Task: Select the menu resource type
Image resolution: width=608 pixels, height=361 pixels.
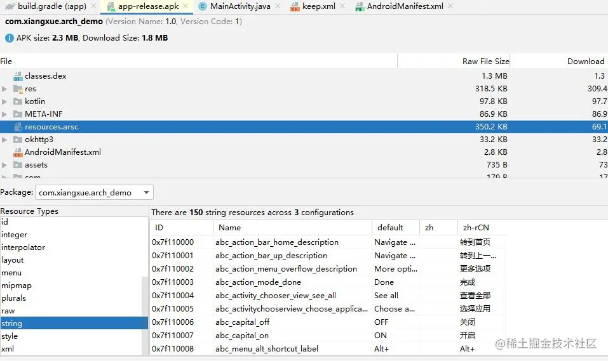Action: (71, 273)
